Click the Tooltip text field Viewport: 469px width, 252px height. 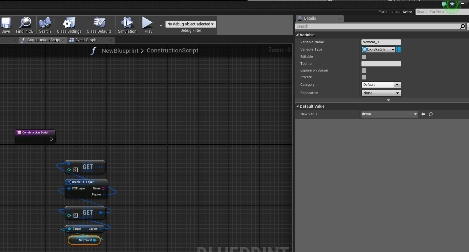pos(381,64)
